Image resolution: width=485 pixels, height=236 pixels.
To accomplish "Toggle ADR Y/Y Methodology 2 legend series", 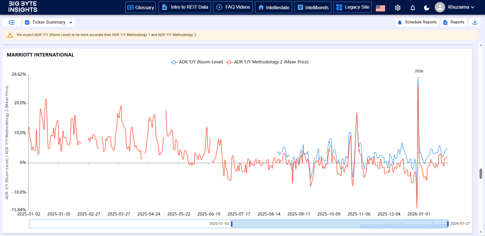I will click(x=267, y=62).
